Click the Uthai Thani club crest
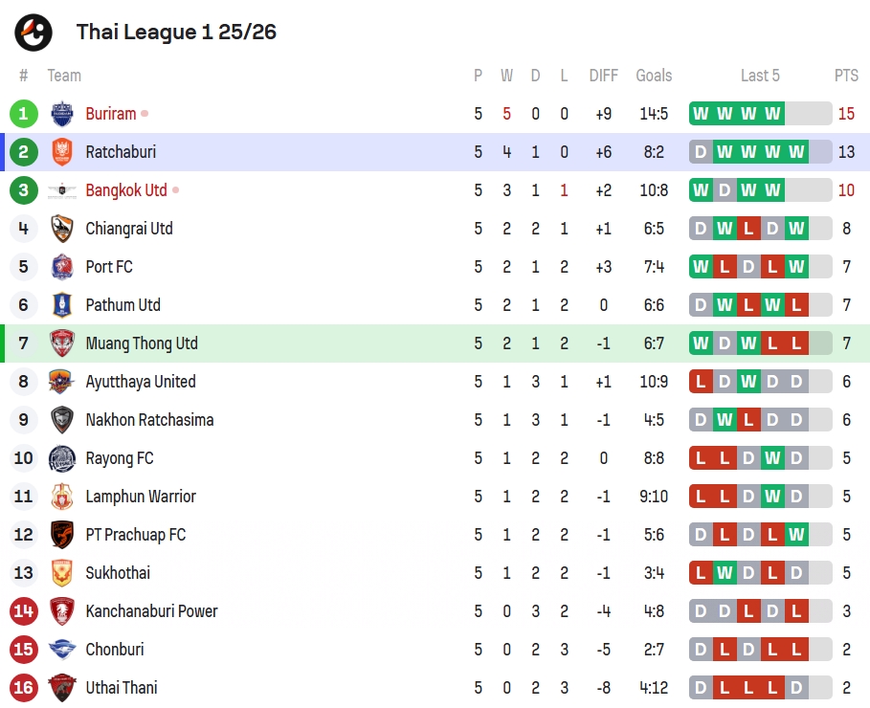Viewport: 870px width, 708px height. 62,688
